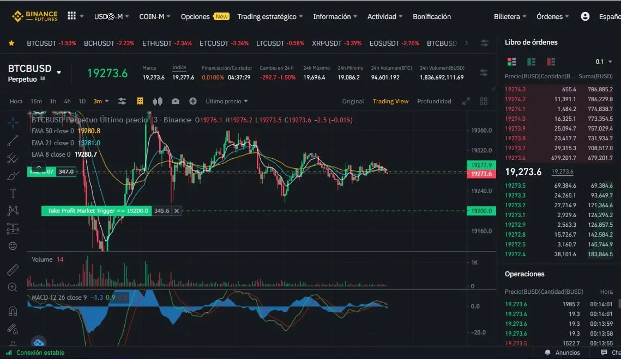Open the Órdenes dropdown
This screenshot has height=359, width=621.
point(552,16)
